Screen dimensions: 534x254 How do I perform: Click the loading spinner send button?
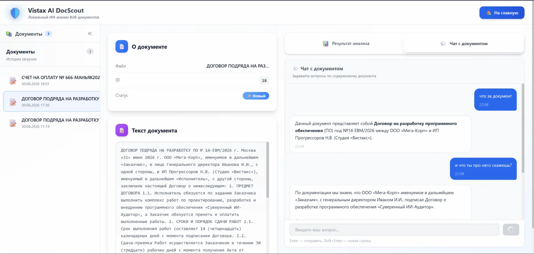click(x=511, y=230)
